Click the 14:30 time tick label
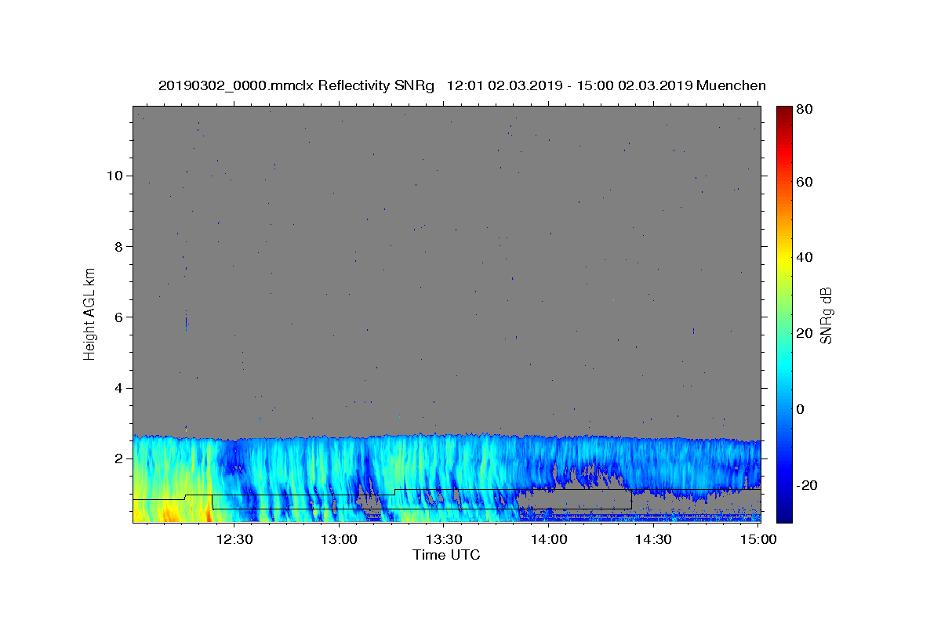This screenshot has height=627, width=941. tap(653, 539)
